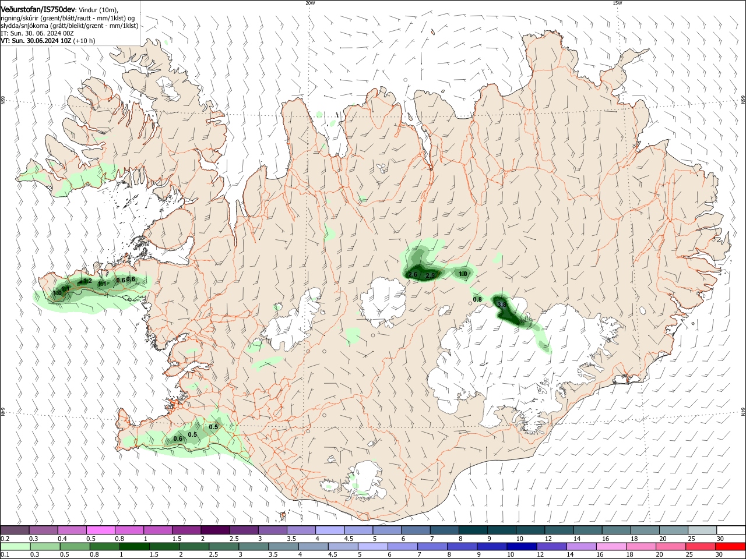Image resolution: width=746 pixels, height=559 pixels.
Task: Pick the lower legend swatch labeled 20
Action: tap(670, 546)
